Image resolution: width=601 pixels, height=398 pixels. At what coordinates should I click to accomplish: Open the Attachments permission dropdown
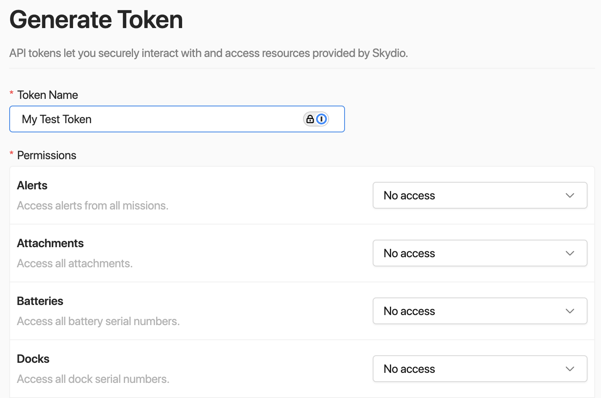click(x=480, y=253)
